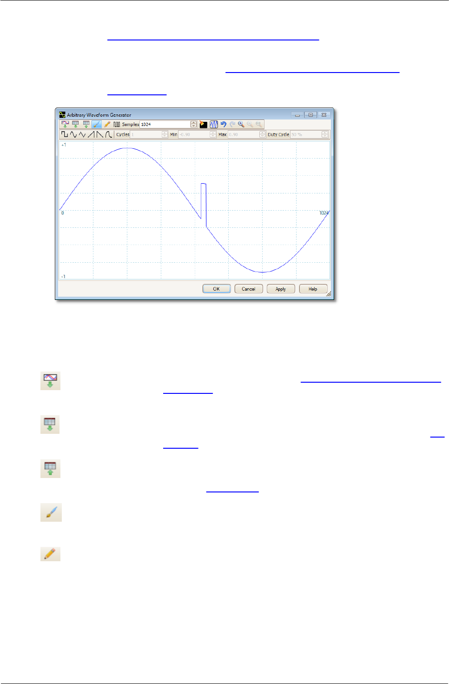
Task: Minimize the Arbitrary Waveform Generator window
Action: [x=297, y=115]
